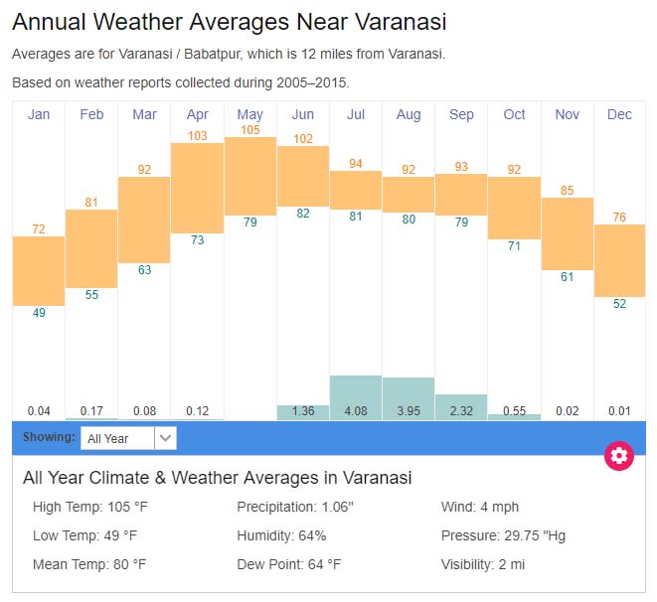The height and width of the screenshot is (602, 657).
Task: Click the Mar month label
Action: click(144, 115)
